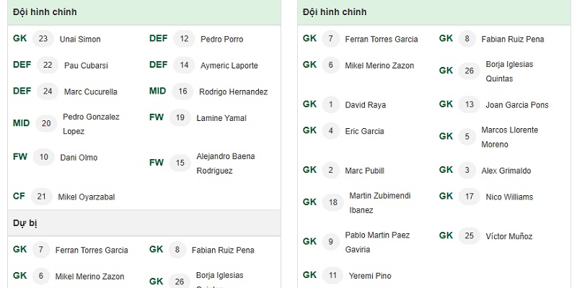This screenshot has height=288, width=577.
Task: Open player Víctor Muñoz
Action: [509, 236]
